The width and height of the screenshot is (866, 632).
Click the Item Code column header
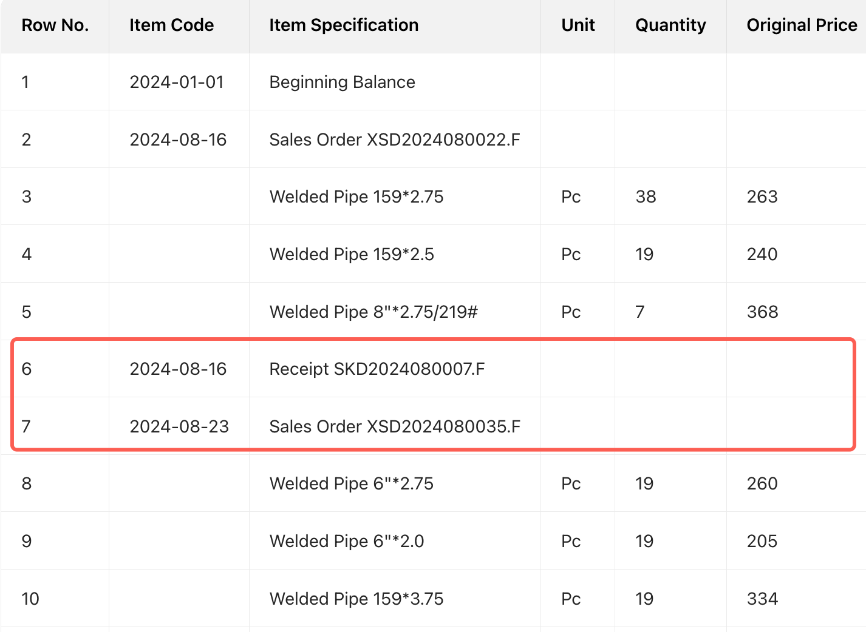[171, 25]
